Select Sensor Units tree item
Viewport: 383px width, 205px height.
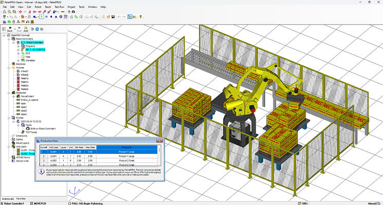click(x=22, y=161)
